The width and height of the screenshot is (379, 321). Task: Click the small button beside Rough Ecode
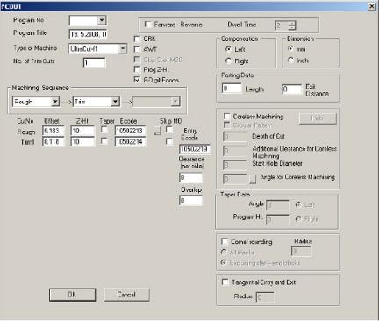pyautogui.click(x=157, y=131)
